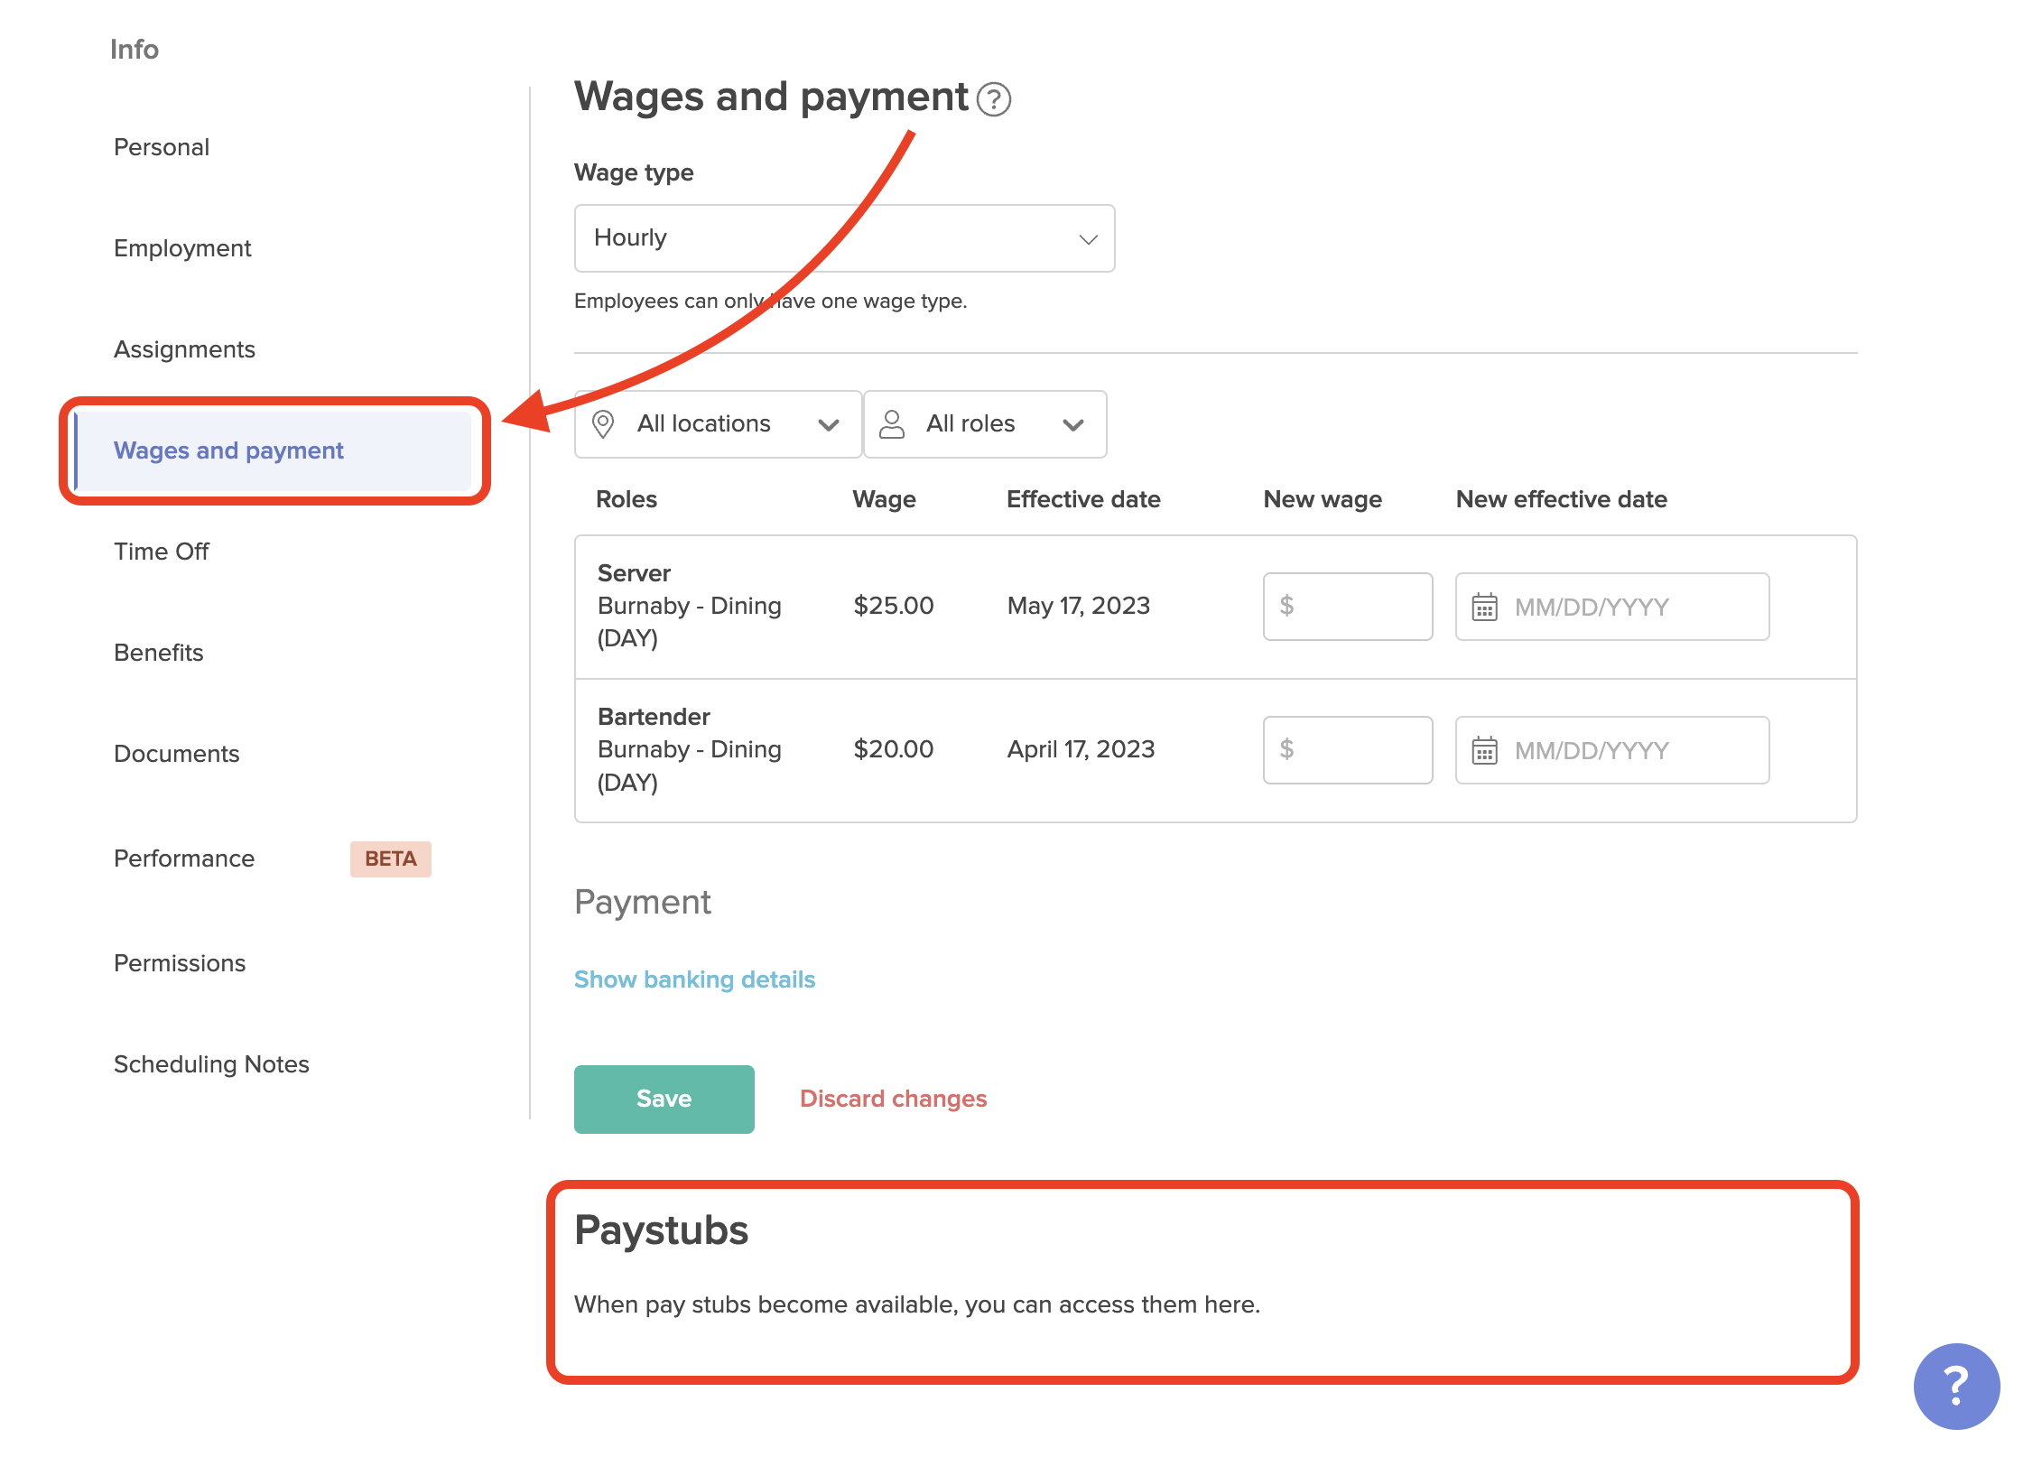Expand the All locations filter

coord(718,424)
